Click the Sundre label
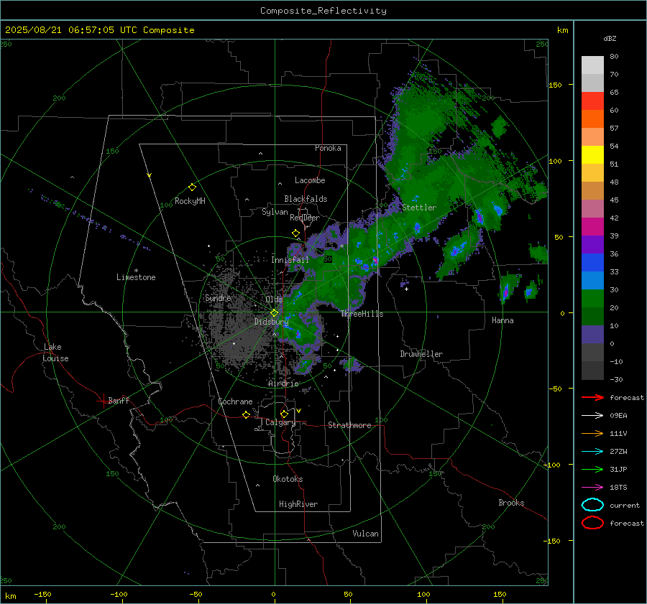The width and height of the screenshot is (647, 604). pos(218,297)
